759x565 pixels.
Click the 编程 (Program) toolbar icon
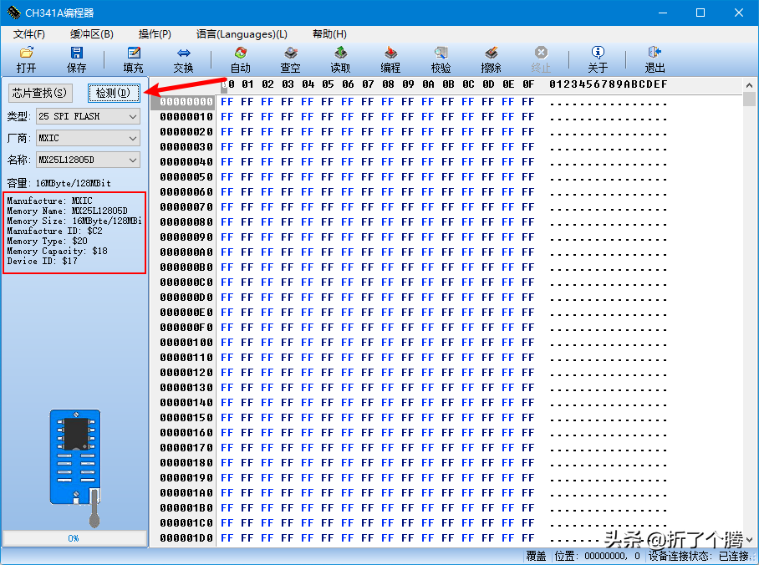click(x=390, y=53)
